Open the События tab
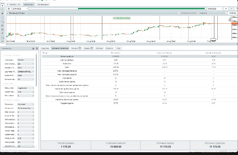This screenshot has width=238, height=155. pos(109,48)
